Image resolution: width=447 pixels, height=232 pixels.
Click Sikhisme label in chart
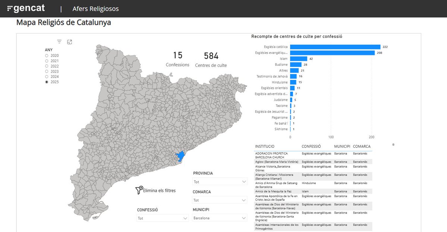click(281, 129)
